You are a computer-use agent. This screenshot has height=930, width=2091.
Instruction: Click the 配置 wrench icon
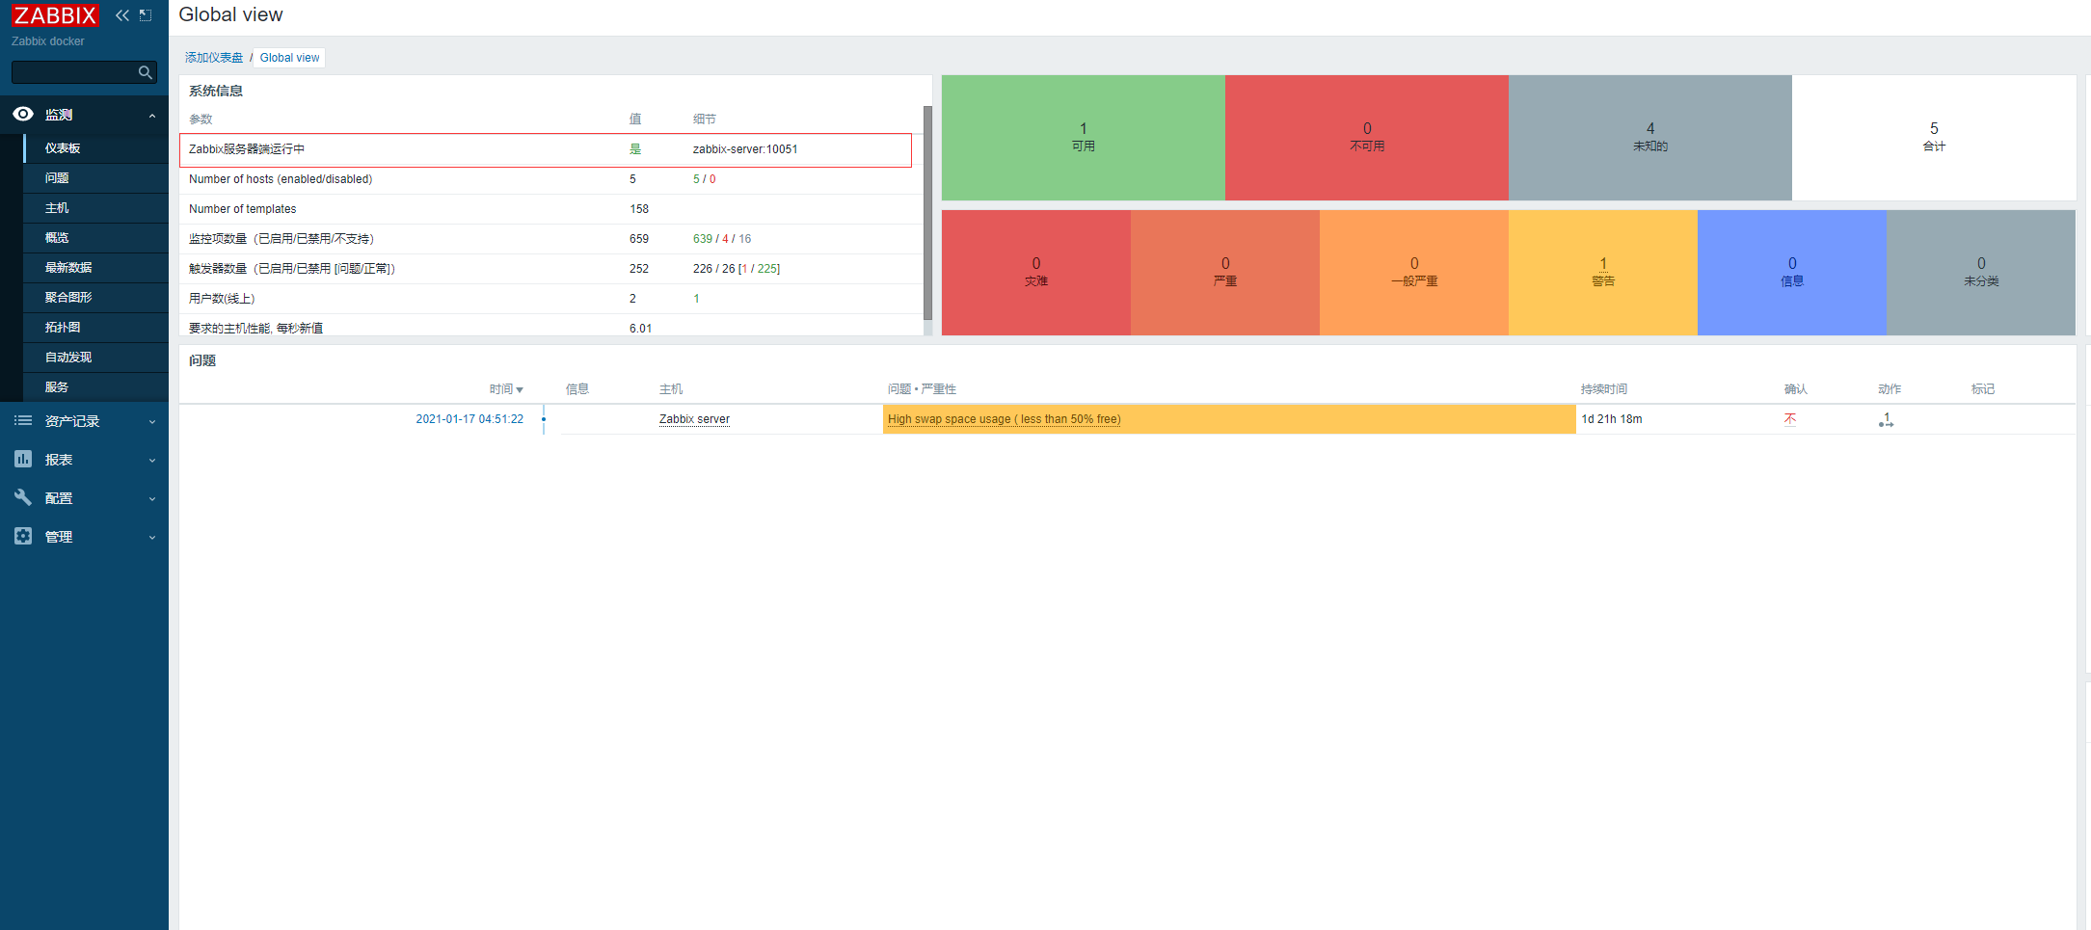(23, 497)
